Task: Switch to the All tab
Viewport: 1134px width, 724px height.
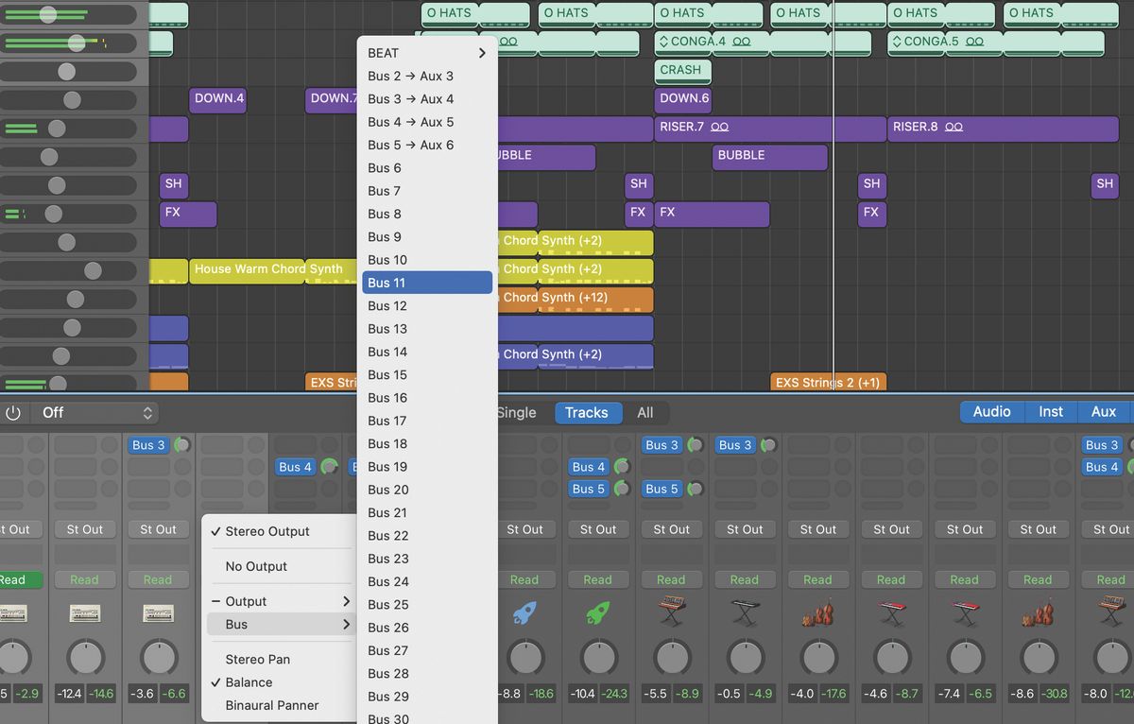Action: pos(647,412)
